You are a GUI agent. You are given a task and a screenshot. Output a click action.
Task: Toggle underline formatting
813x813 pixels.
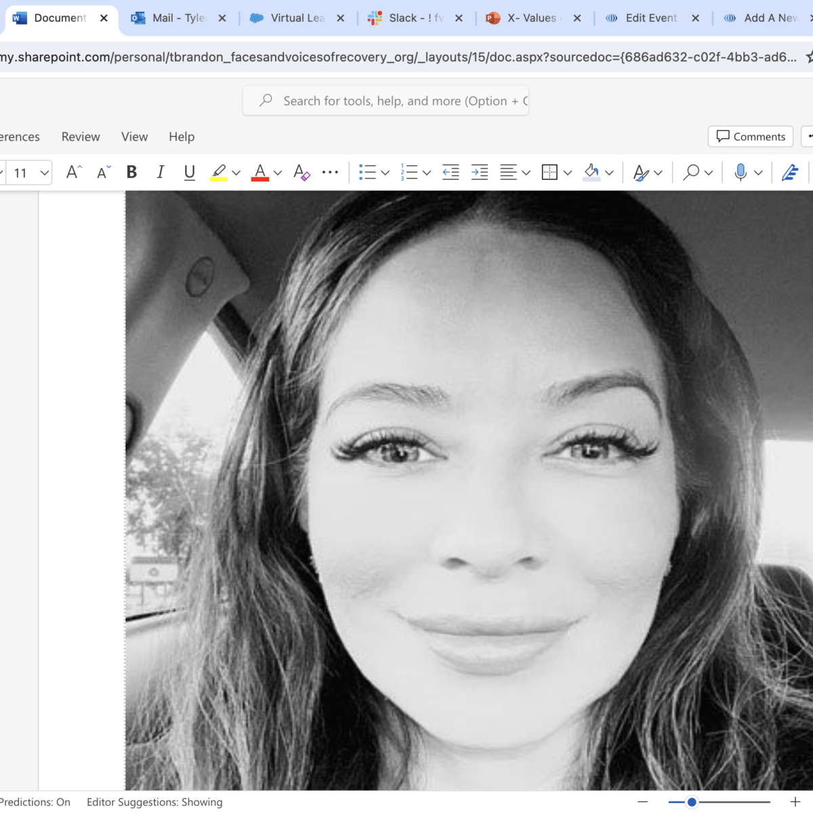(190, 173)
